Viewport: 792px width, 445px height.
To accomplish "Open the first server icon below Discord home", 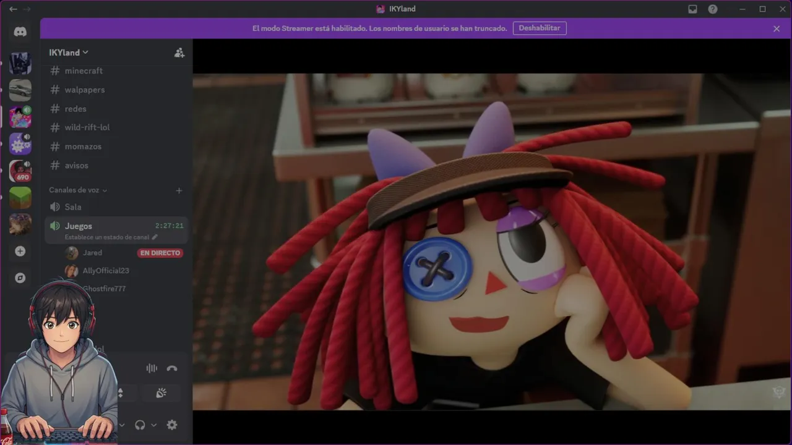I will click(20, 63).
